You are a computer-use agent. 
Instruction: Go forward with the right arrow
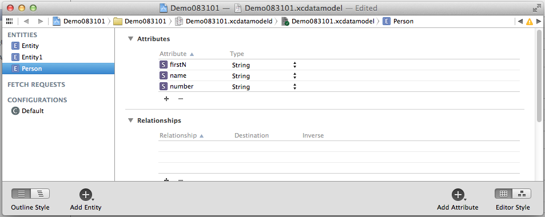coord(41,21)
